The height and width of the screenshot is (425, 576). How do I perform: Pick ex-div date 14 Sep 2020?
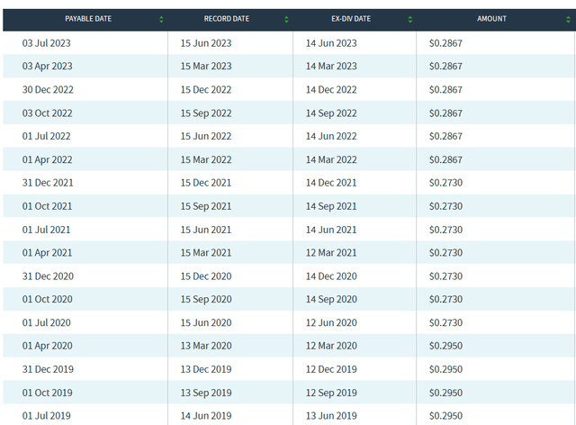[x=331, y=299]
